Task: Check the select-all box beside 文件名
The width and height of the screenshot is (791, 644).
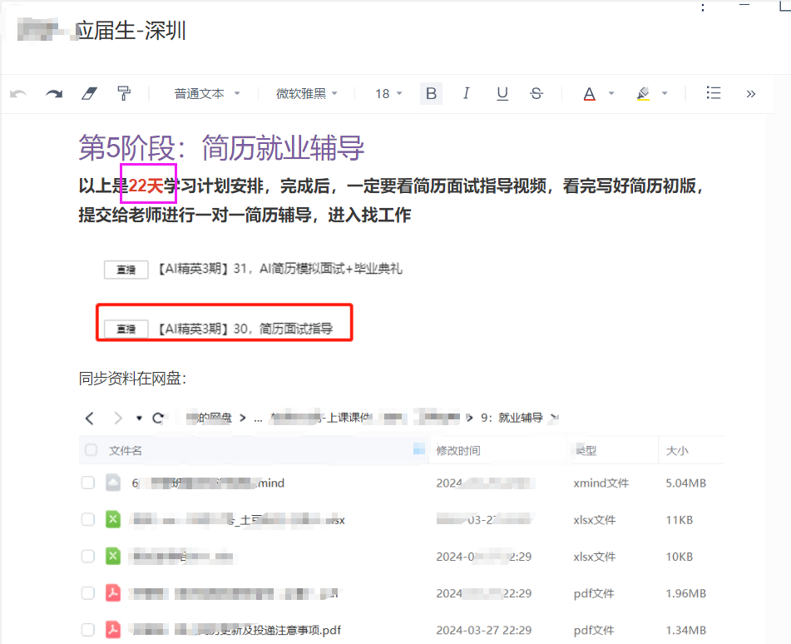Action: coord(91,450)
